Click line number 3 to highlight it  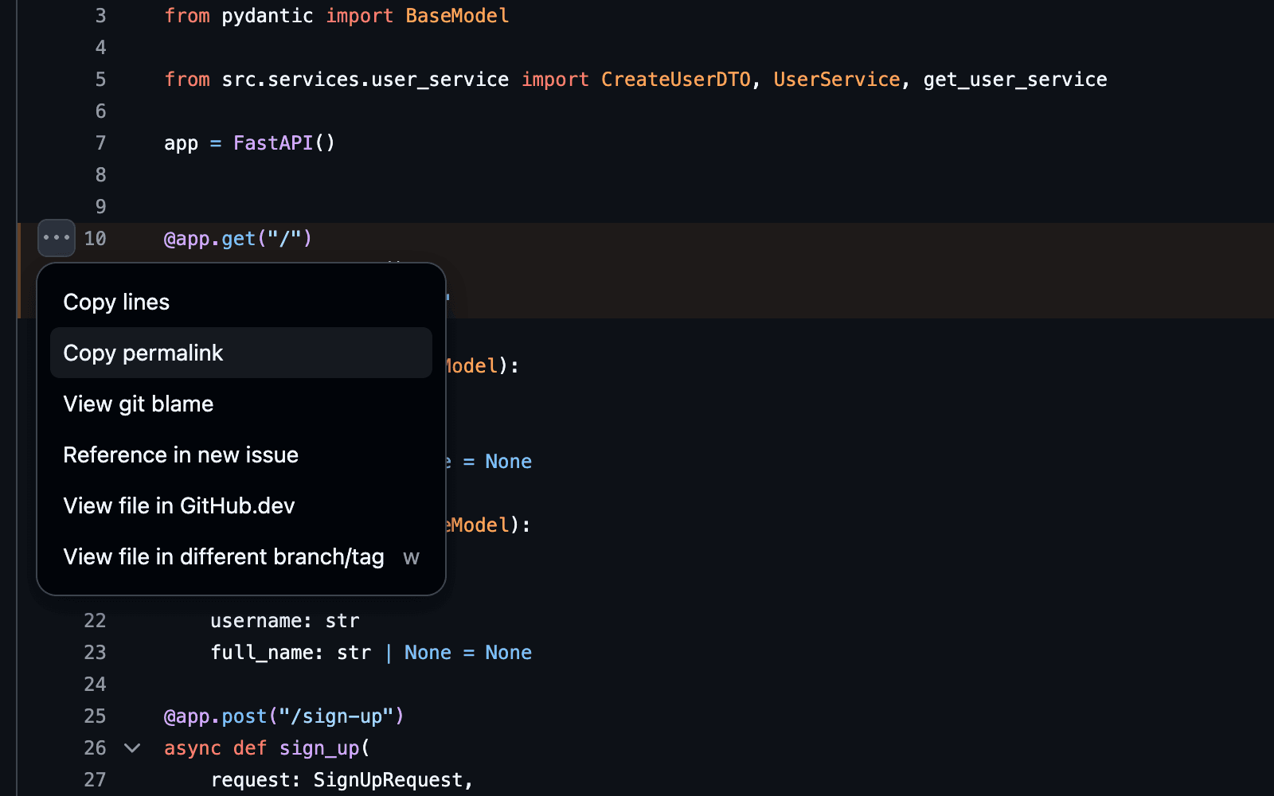pyautogui.click(x=100, y=15)
